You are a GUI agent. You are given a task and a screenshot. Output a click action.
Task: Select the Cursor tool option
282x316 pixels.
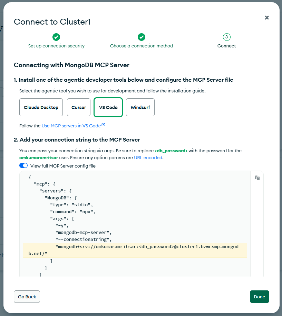coord(79,107)
